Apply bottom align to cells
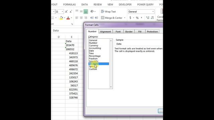 pos(86,12)
